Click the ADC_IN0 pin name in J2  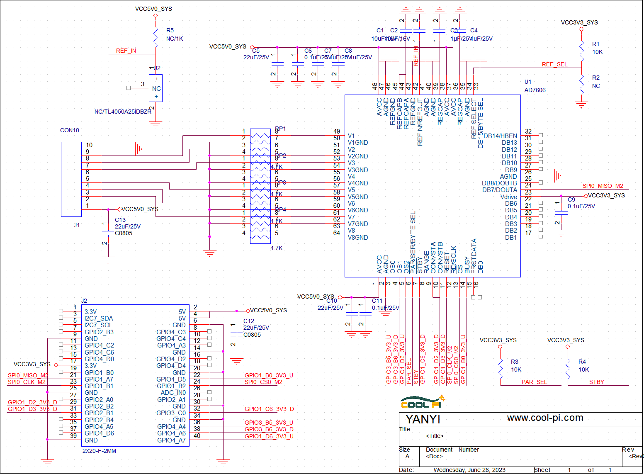(x=173, y=393)
